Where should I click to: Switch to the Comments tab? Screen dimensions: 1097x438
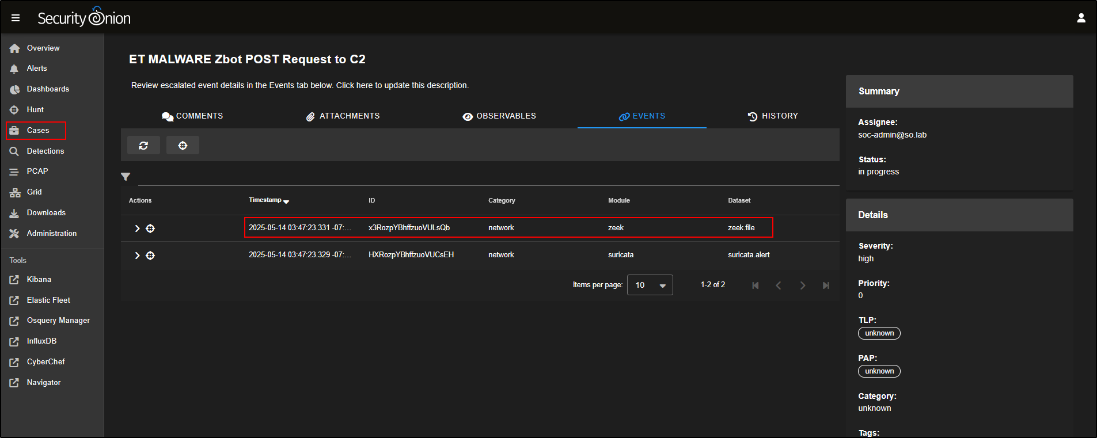192,116
